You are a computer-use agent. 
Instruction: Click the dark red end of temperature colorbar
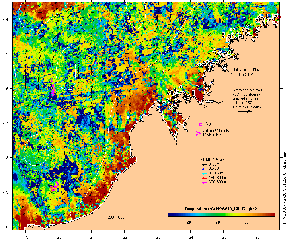coord(272,215)
